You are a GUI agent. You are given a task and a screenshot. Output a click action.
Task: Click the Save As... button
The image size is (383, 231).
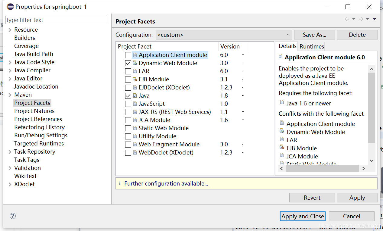pos(314,35)
